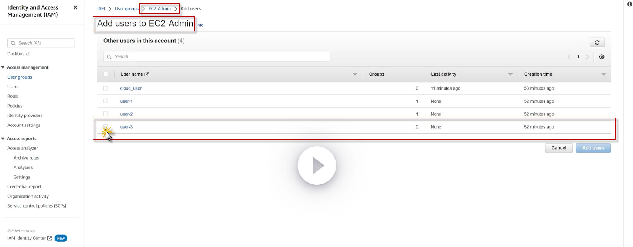Click '11 minutes ago' last activity cell
This screenshot has width=633, height=247.
[446, 88]
